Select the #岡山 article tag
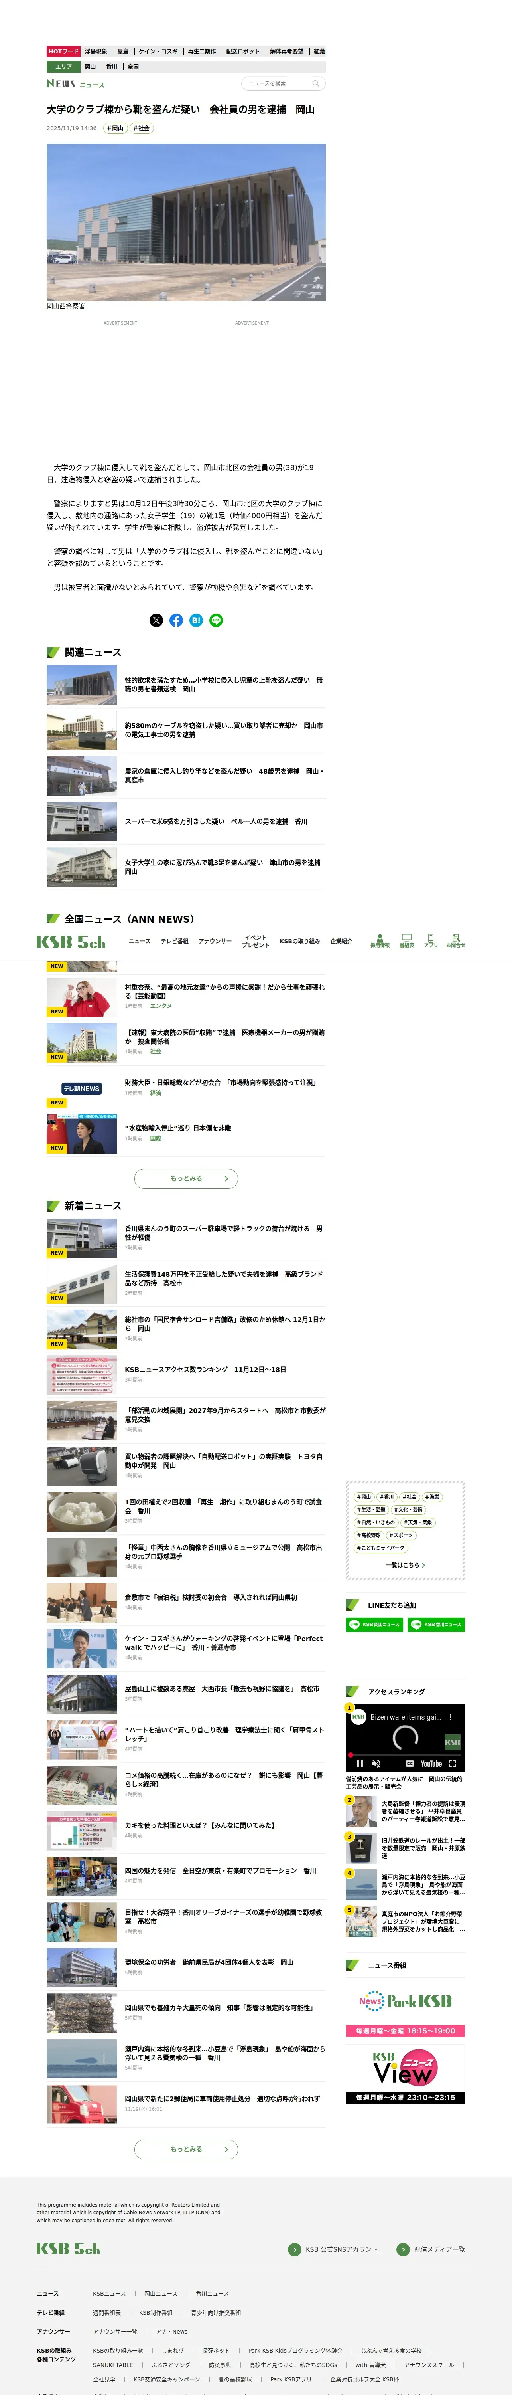Viewport: 512px width, 2395px height. [115, 128]
